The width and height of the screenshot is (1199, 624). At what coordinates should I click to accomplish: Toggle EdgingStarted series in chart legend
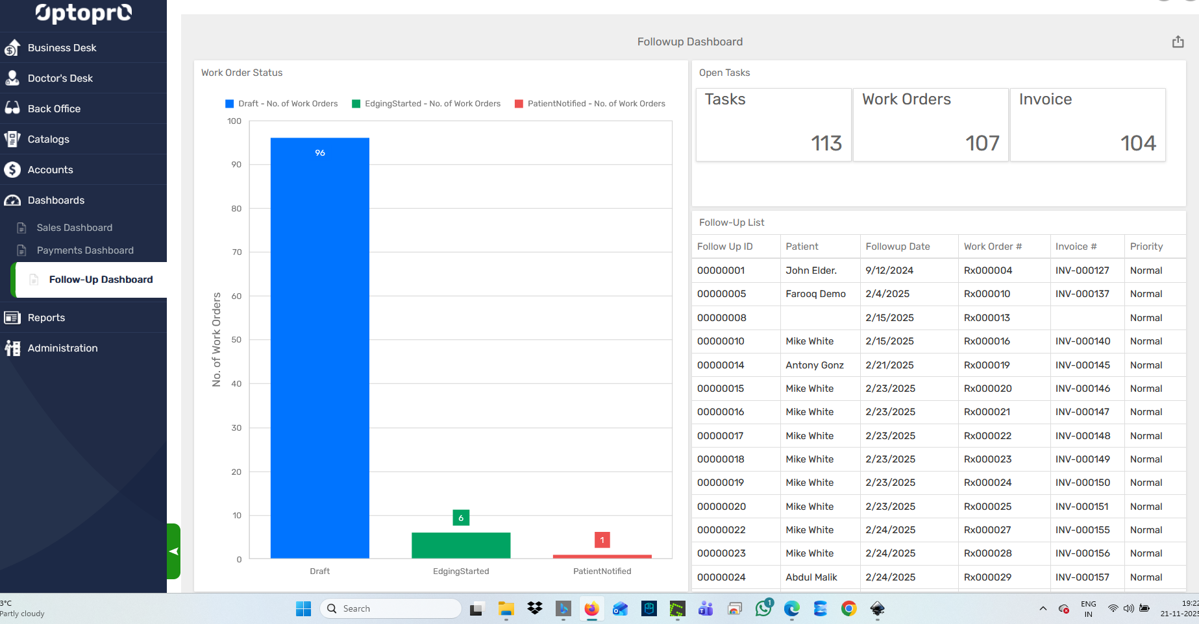426,104
